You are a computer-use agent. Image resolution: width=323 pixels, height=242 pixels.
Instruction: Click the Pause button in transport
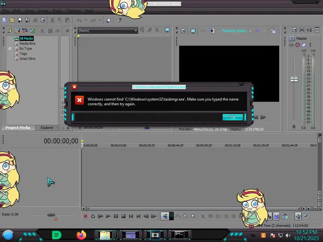coord(116,216)
